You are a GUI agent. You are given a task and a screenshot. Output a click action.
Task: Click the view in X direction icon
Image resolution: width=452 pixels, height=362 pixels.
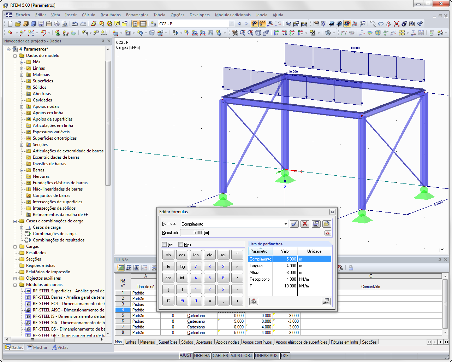coord(276,33)
